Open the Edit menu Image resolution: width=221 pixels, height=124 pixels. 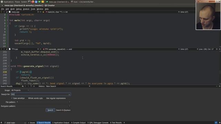coord(7,9)
